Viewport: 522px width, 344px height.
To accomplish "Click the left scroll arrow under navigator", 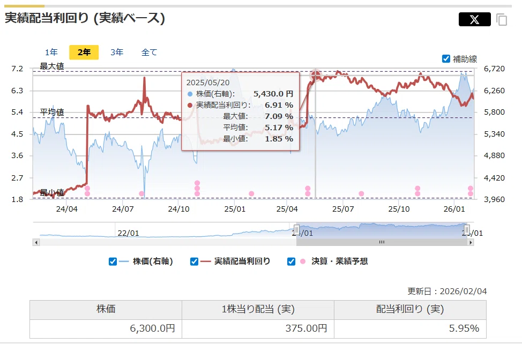I will point(36,242).
